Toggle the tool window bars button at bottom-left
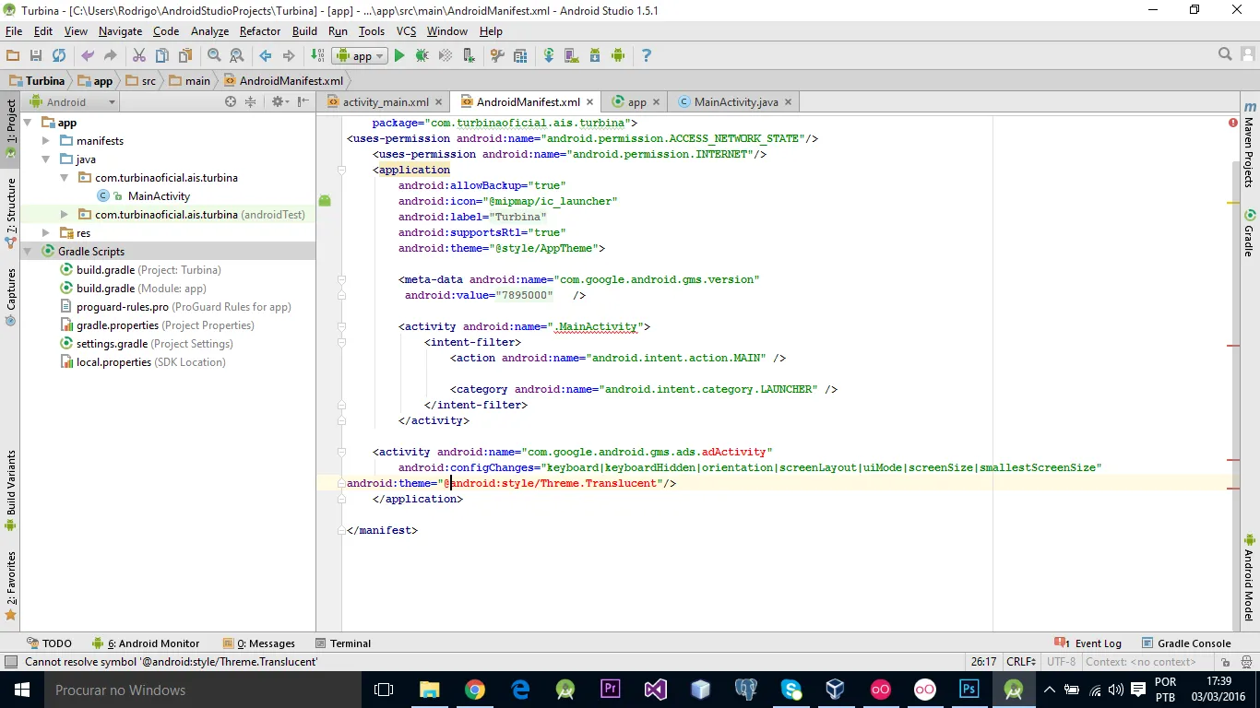The height and width of the screenshot is (708, 1260). point(10,662)
